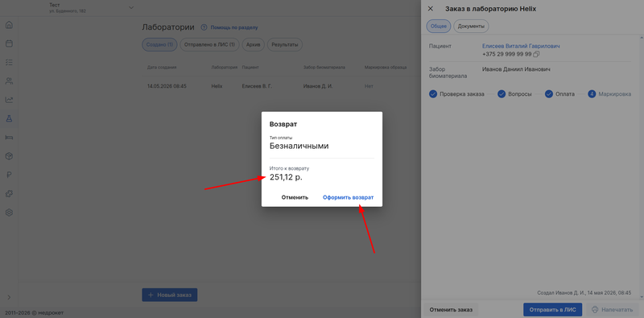Expand the sidebar with the chevron arrow

9,297
